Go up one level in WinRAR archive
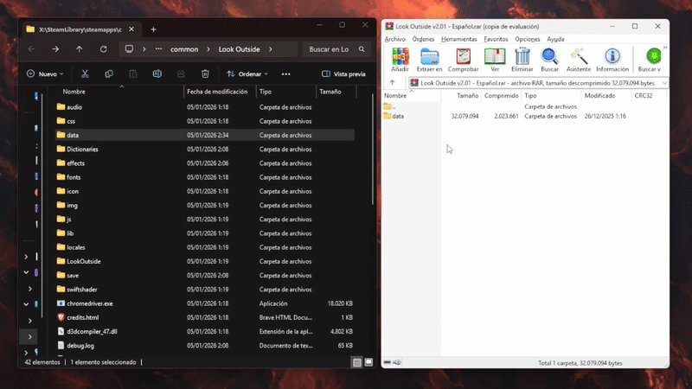692x389 pixels. tap(392, 83)
